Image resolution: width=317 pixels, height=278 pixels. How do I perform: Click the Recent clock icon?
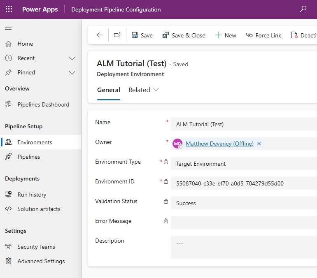pos(8,58)
